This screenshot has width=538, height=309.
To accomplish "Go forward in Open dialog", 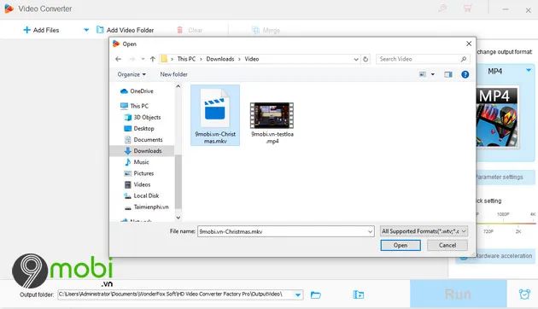I will [x=132, y=59].
